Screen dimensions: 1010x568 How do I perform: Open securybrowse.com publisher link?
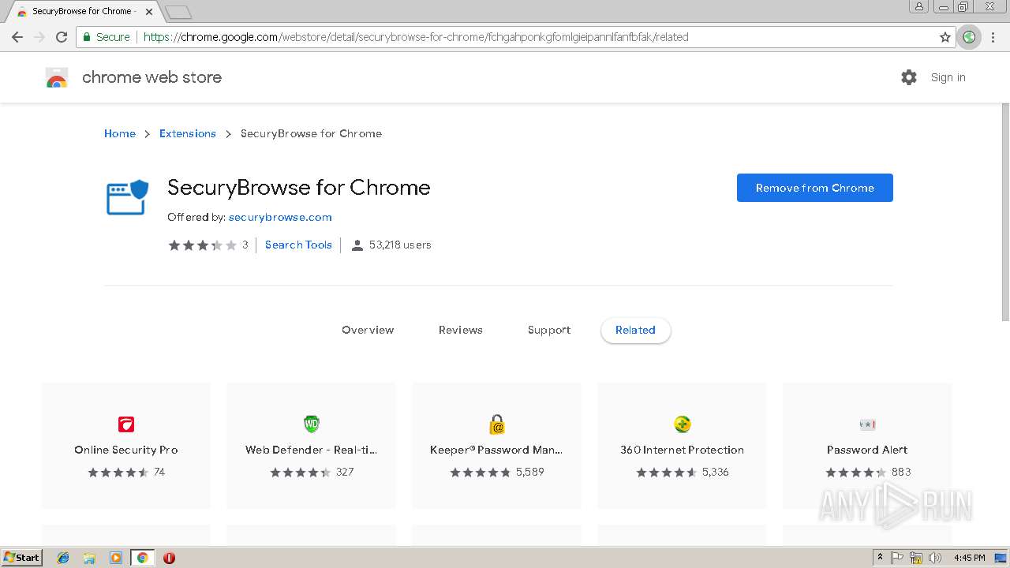pyautogui.click(x=280, y=217)
